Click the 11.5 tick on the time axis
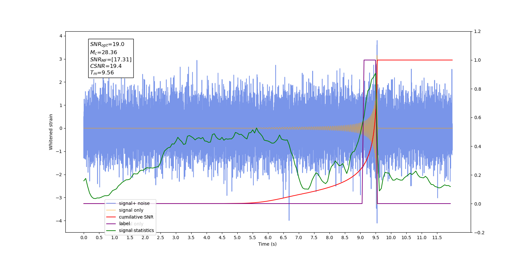 pyautogui.click(x=437, y=238)
